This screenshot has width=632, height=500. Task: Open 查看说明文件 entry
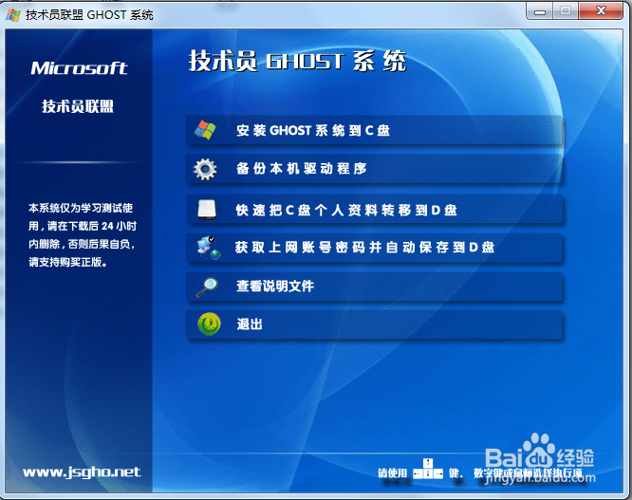375,287
